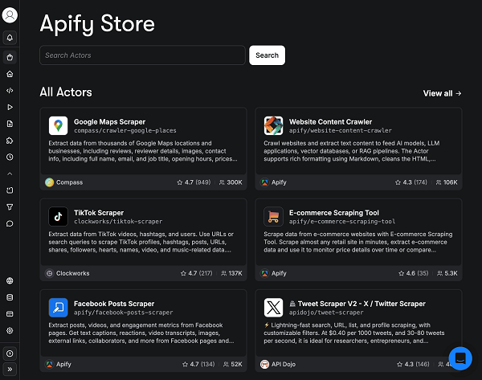Click the TikTok logo icon
The image size is (482, 380).
click(58, 216)
